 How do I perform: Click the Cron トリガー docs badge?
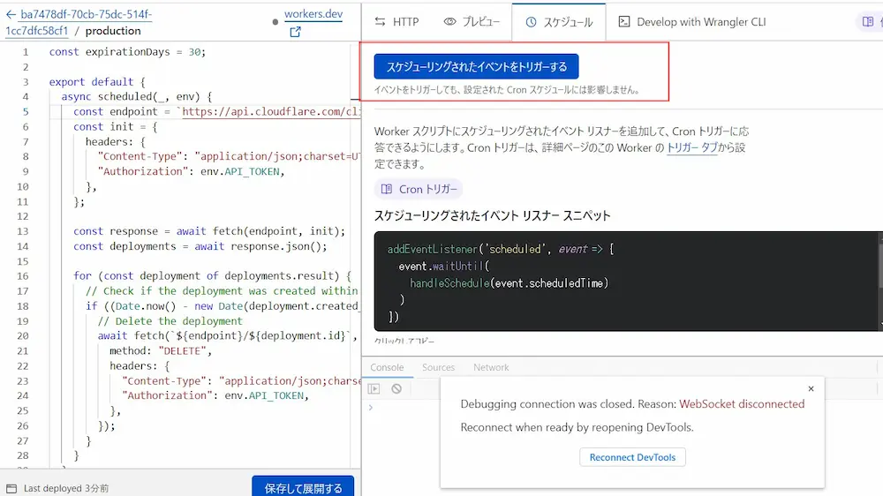[419, 189]
